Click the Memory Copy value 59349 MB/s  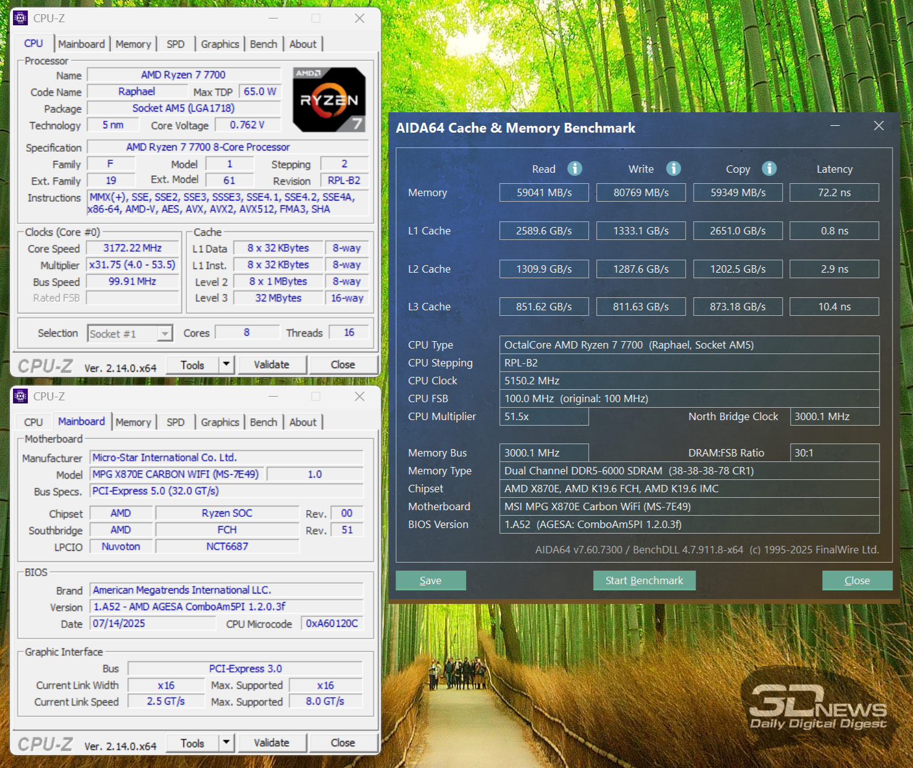738,192
